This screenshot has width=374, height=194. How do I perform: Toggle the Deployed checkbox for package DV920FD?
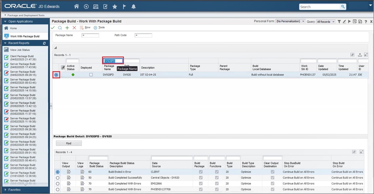click(x=91, y=75)
